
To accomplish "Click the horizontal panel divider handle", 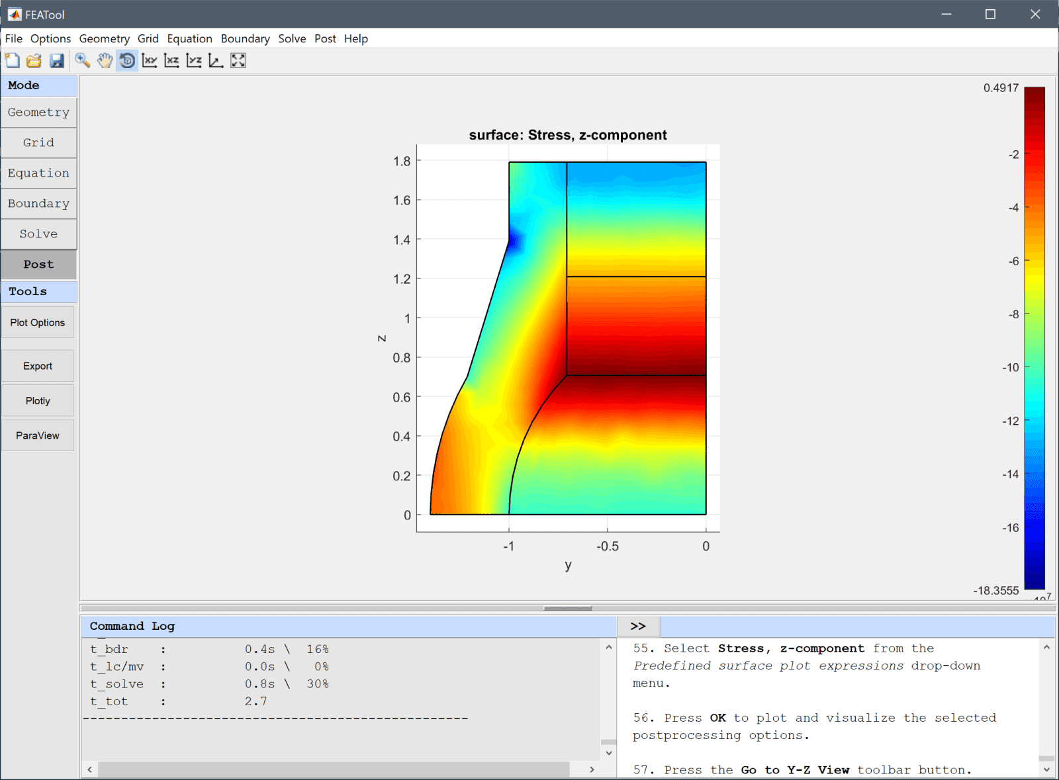I will tap(567, 608).
